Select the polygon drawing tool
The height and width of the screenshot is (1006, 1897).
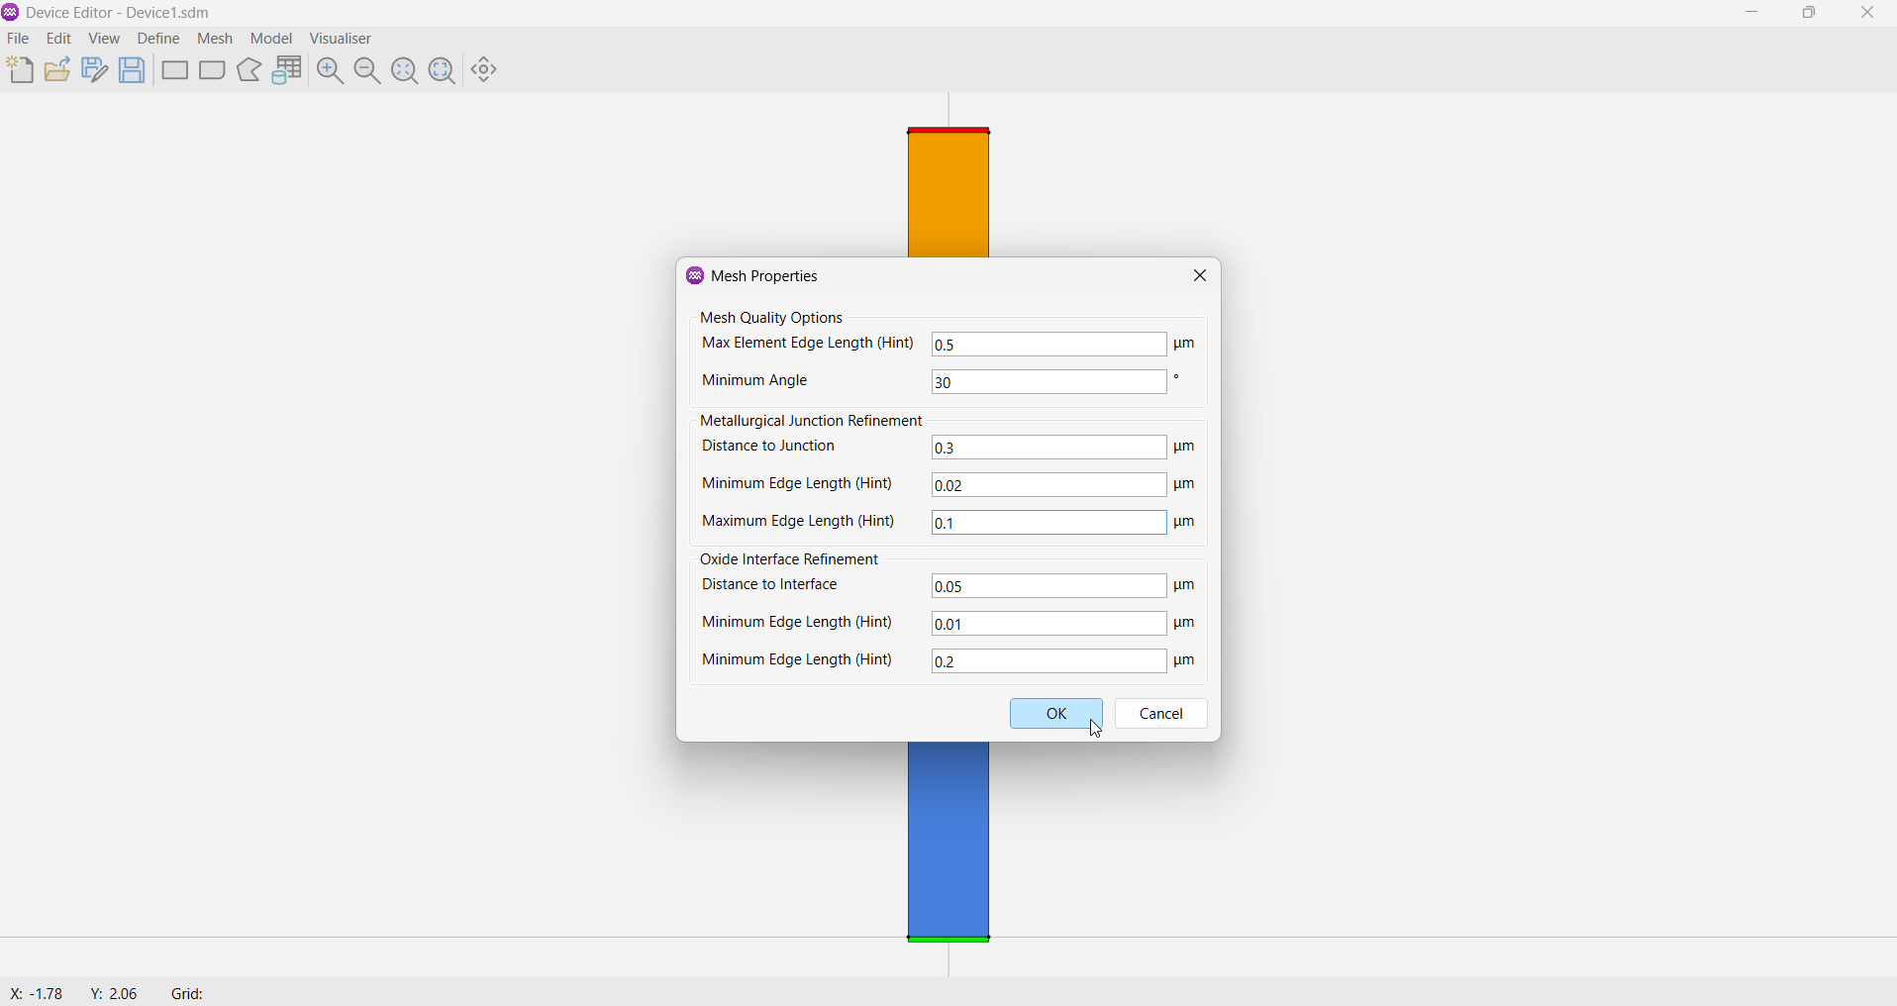(250, 70)
